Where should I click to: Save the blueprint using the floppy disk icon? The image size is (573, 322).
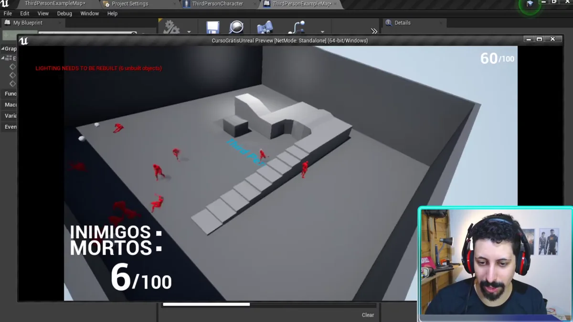pyautogui.click(x=212, y=27)
